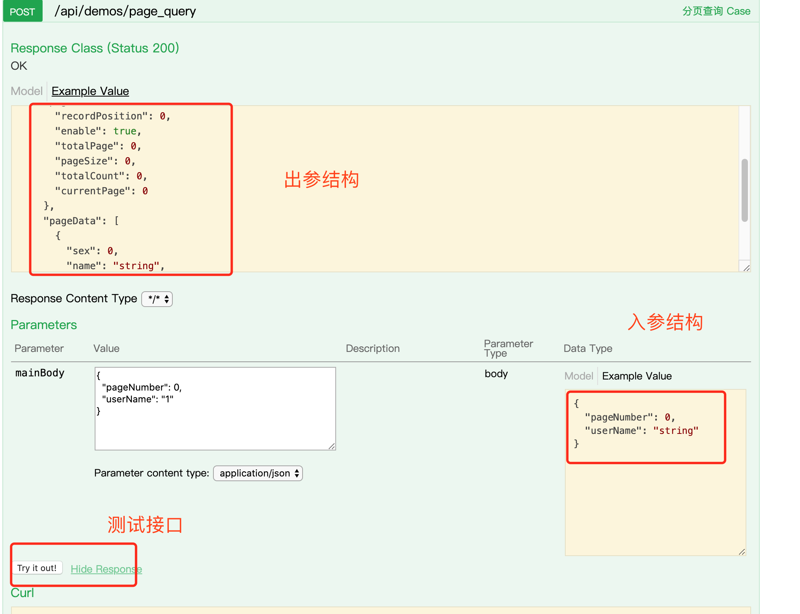Open the /api/demos/page_query endpoint path
Screen dimensions: 800x614
(x=125, y=11)
